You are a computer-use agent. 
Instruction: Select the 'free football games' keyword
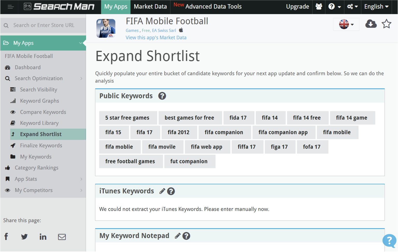(x=131, y=162)
